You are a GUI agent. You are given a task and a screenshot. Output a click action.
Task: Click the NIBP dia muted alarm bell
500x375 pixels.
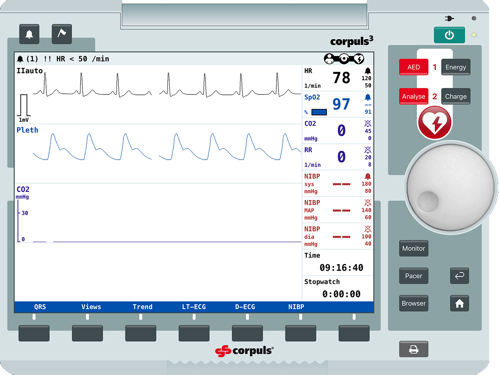click(368, 229)
